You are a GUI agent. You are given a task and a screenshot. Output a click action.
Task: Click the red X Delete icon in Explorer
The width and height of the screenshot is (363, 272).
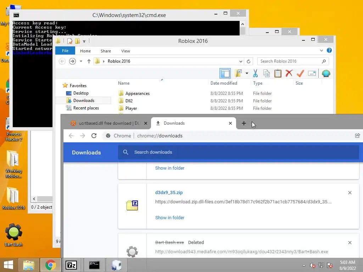(289, 73)
